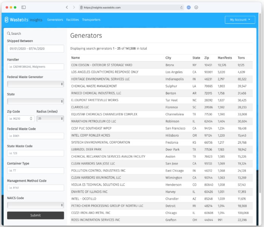Image resolution: width=264 pixels, height=227 pixels.
Task: Select the Generators nav item
Action: point(55,20)
